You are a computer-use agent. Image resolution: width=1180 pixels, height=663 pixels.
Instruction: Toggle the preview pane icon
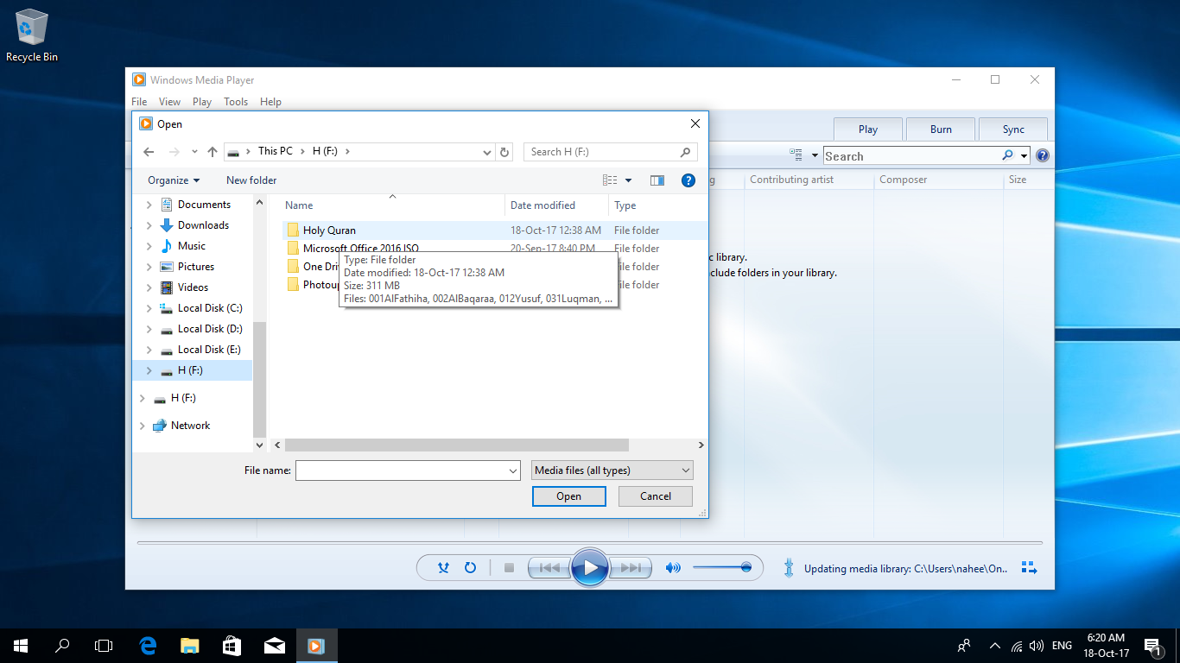click(657, 180)
